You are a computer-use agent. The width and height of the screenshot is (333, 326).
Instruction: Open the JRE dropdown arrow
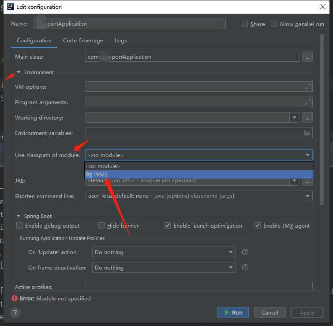(x=294, y=181)
